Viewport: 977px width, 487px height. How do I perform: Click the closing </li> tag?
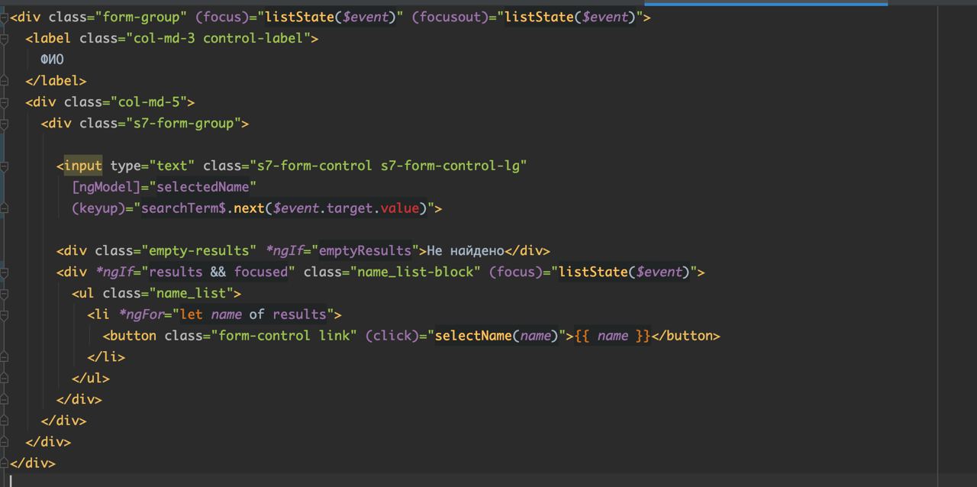[106, 357]
